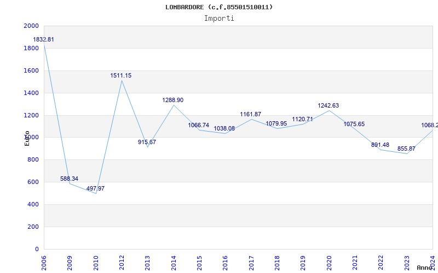Screen dimensions: 438x273
Task: Click the 1511.15 peak label
Action: click(x=121, y=76)
